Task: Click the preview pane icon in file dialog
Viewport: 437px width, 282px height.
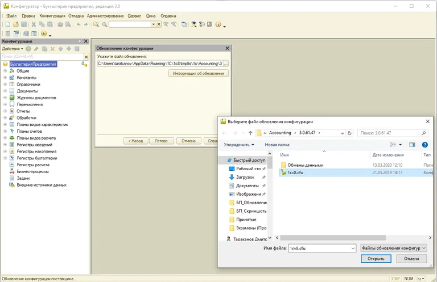Action: [412, 145]
